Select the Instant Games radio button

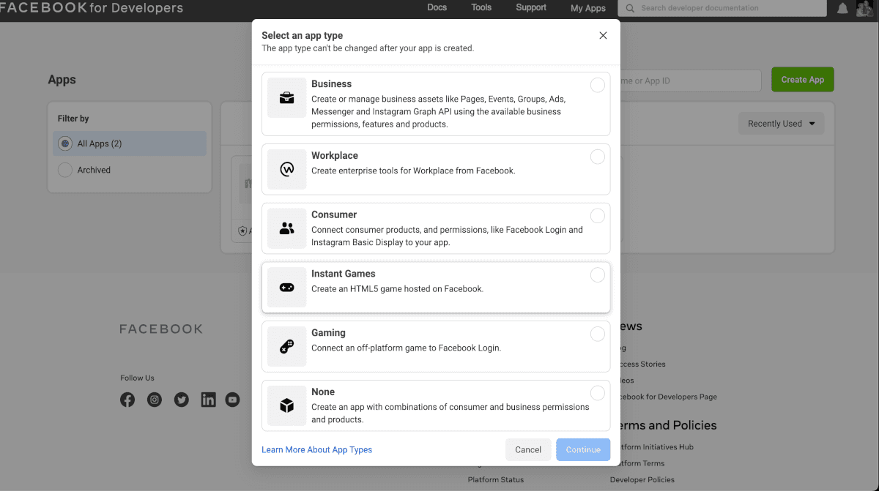click(598, 274)
